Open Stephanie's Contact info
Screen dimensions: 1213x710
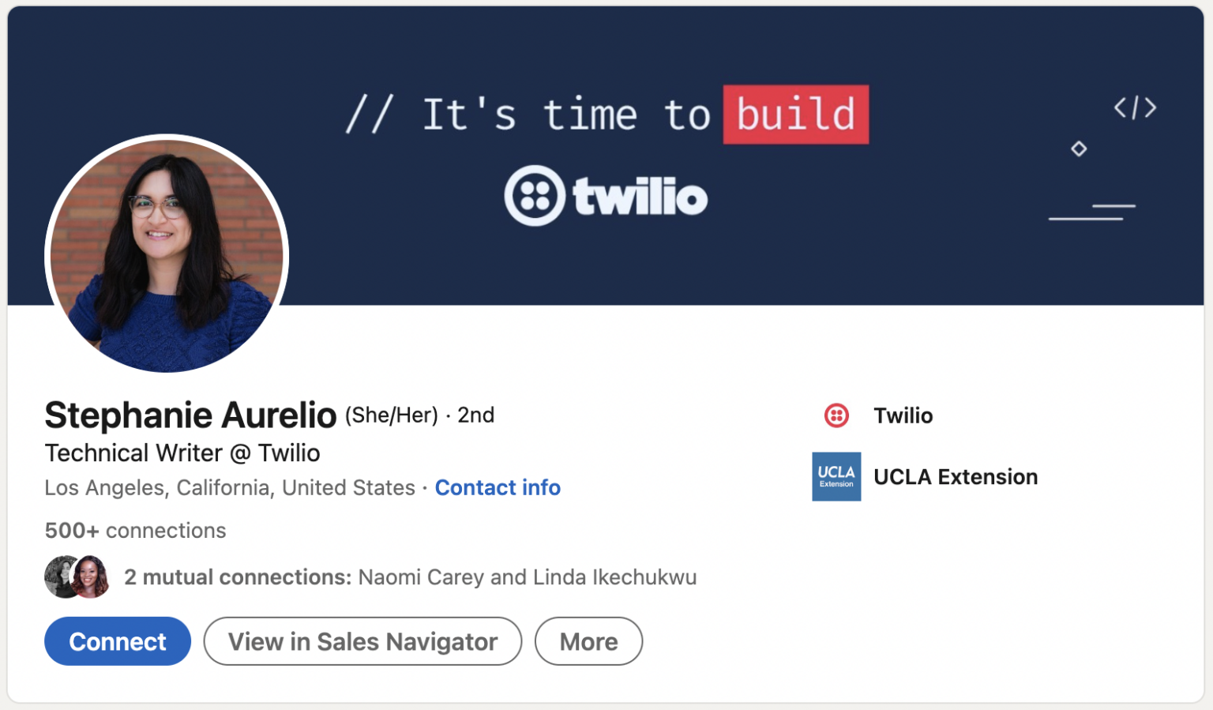tap(498, 487)
